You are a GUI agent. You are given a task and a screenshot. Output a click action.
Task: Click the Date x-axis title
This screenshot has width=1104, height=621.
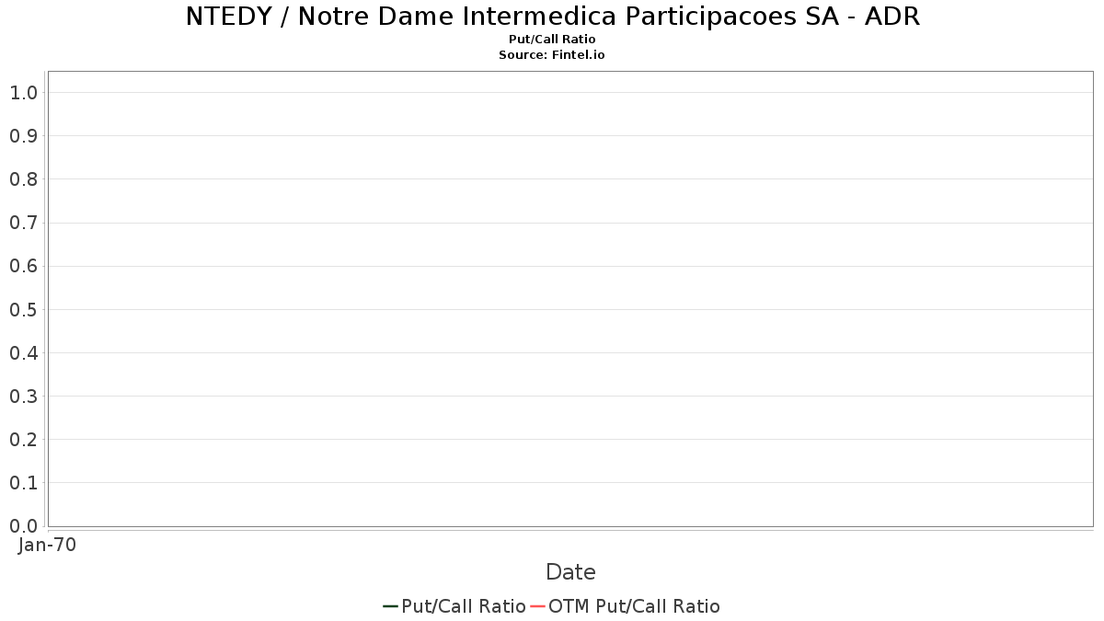tap(570, 572)
